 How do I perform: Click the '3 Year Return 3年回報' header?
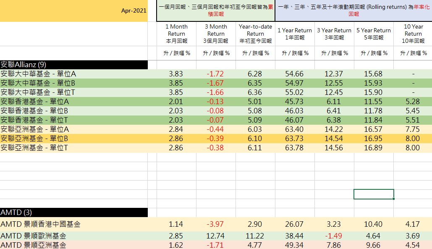click(x=334, y=34)
